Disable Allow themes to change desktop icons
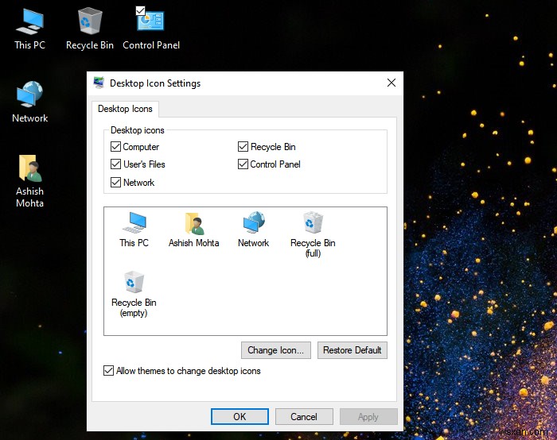 109,371
